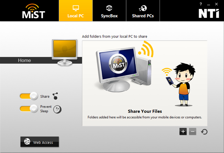Click the NTI brand logo

209,13
